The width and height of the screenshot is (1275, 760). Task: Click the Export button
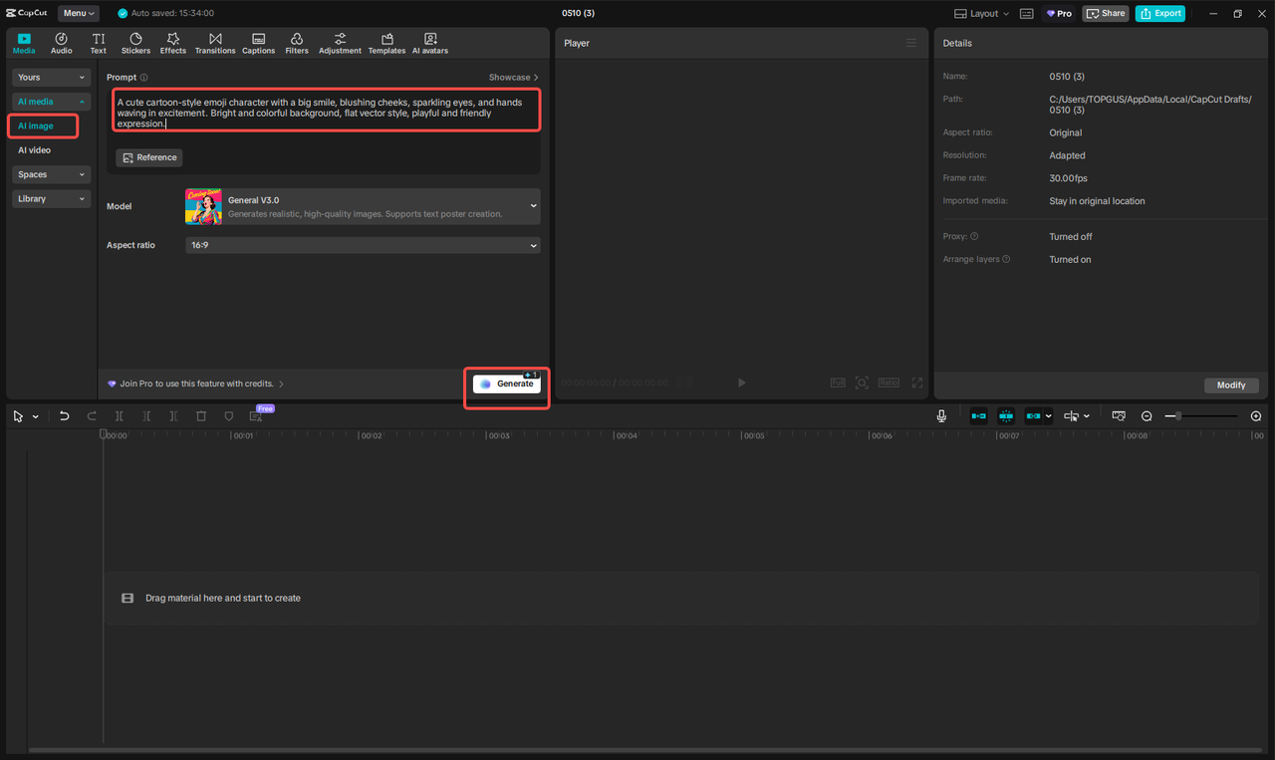click(x=1160, y=13)
